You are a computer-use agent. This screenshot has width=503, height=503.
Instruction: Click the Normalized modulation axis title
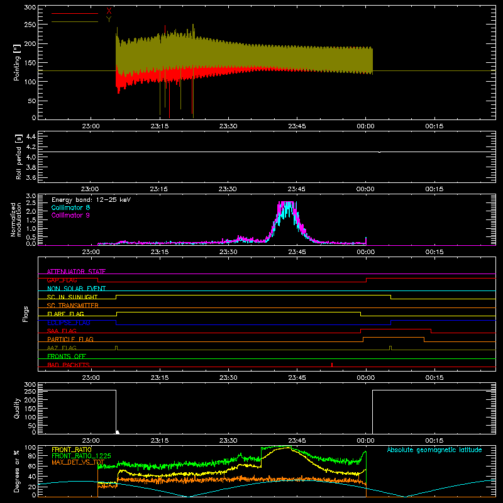(x=16, y=219)
